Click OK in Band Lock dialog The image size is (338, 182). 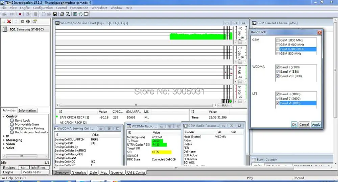click(294, 125)
